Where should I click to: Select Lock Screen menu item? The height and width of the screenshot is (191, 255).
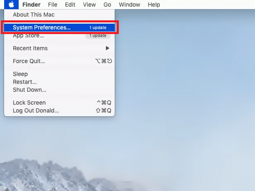click(59, 103)
